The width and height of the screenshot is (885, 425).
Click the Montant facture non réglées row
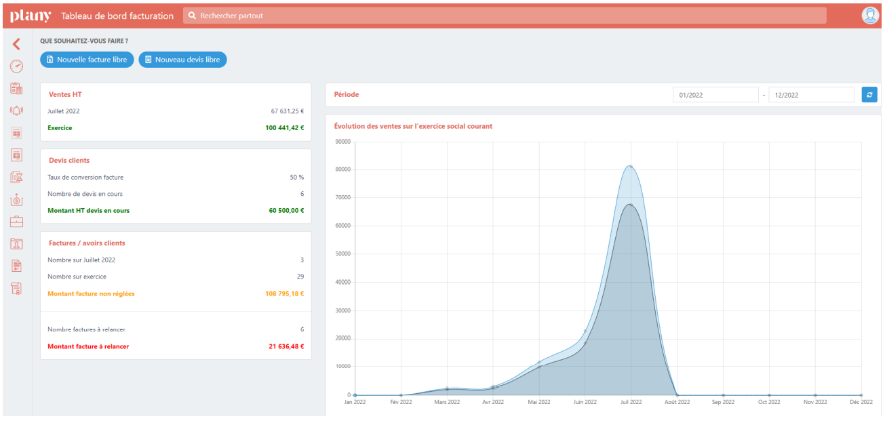coord(176,294)
